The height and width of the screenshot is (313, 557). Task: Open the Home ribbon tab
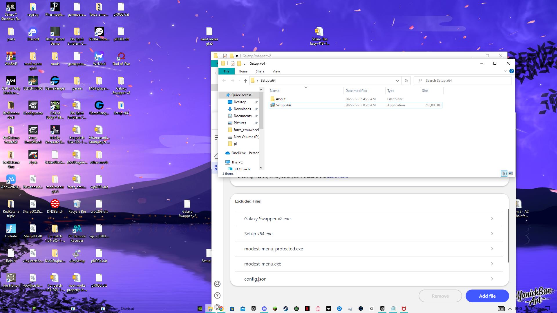pyautogui.click(x=243, y=71)
